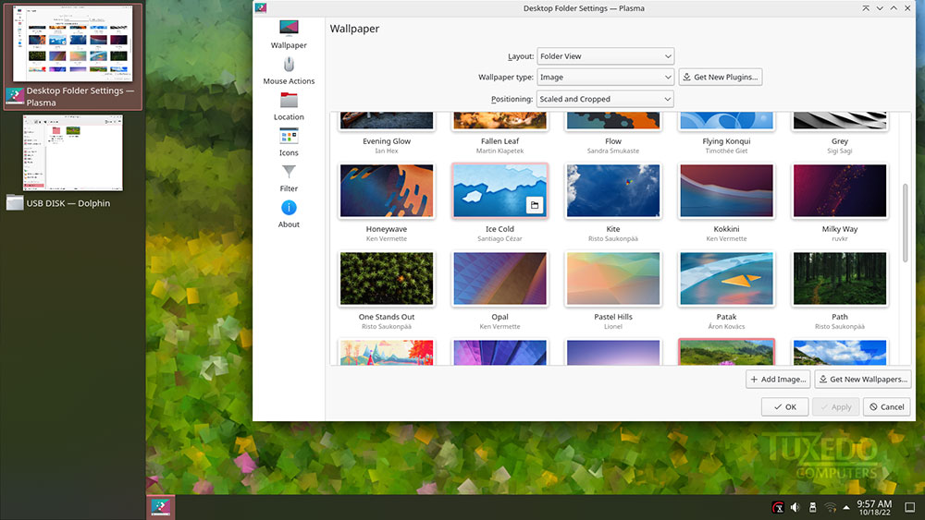Click the open-folder icon on Ice Cold
The height and width of the screenshot is (520, 925).
534,206
